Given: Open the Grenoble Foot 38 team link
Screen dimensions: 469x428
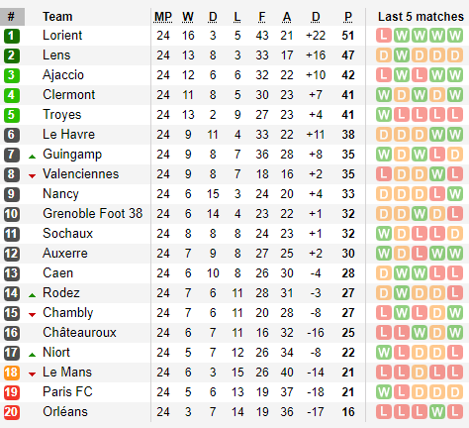Looking at the screenshot, I should coord(93,214).
